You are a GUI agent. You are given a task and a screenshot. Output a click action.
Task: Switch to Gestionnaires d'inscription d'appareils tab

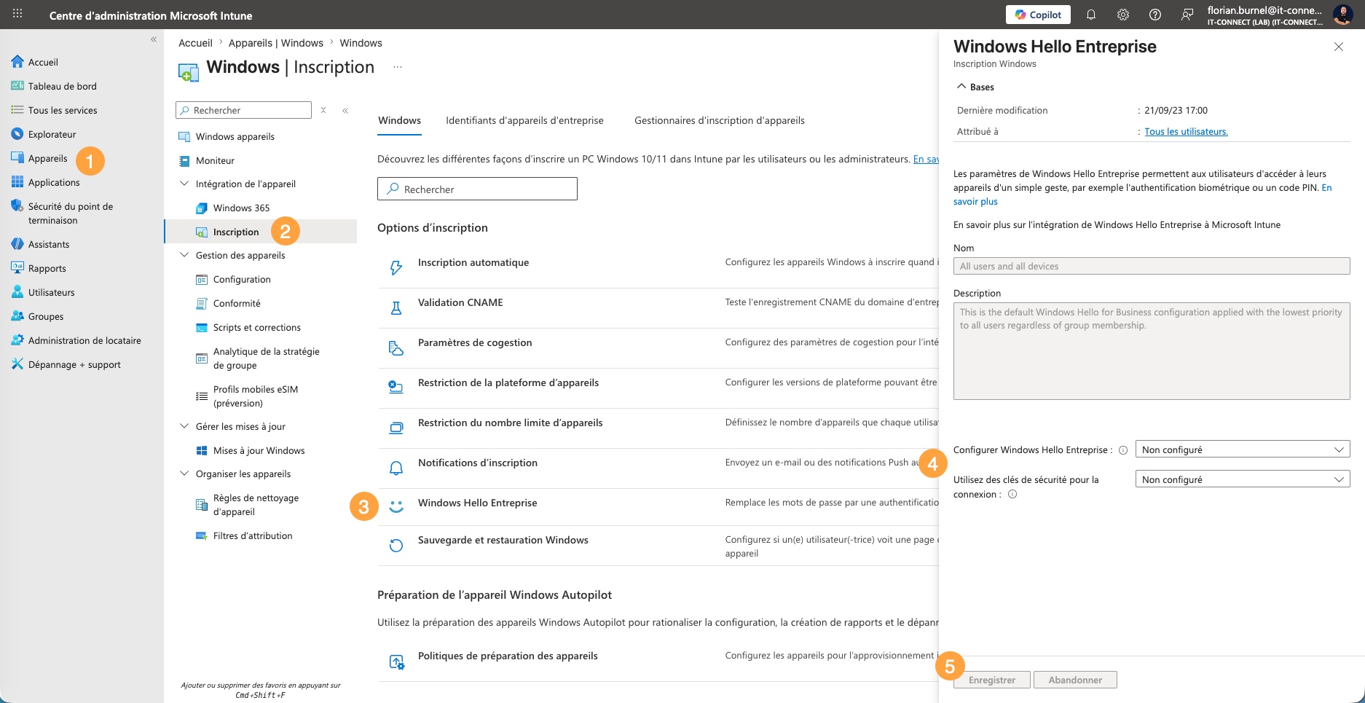coord(720,120)
